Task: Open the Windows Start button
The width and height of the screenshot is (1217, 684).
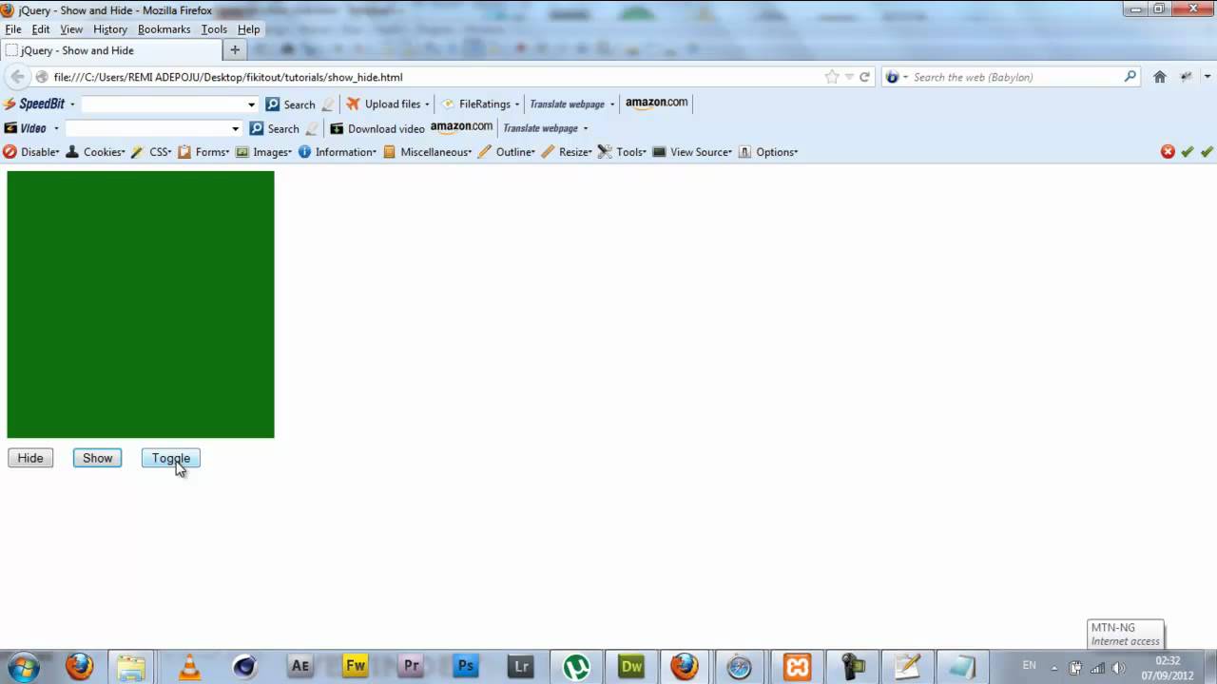Action: [23, 667]
